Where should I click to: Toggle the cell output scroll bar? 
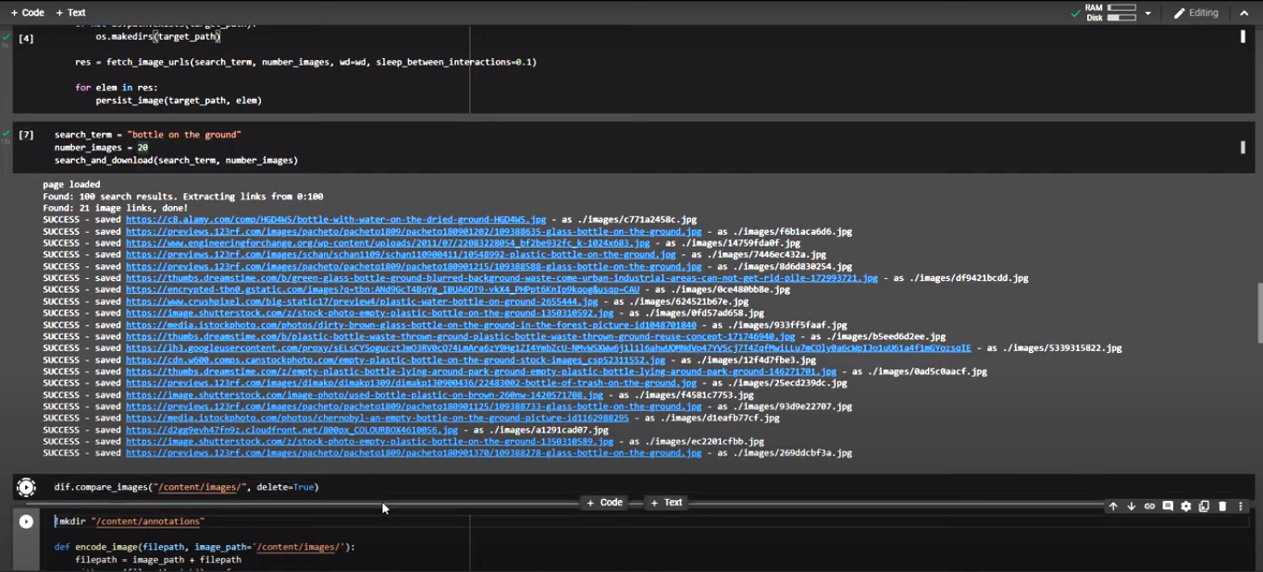tap(1243, 146)
